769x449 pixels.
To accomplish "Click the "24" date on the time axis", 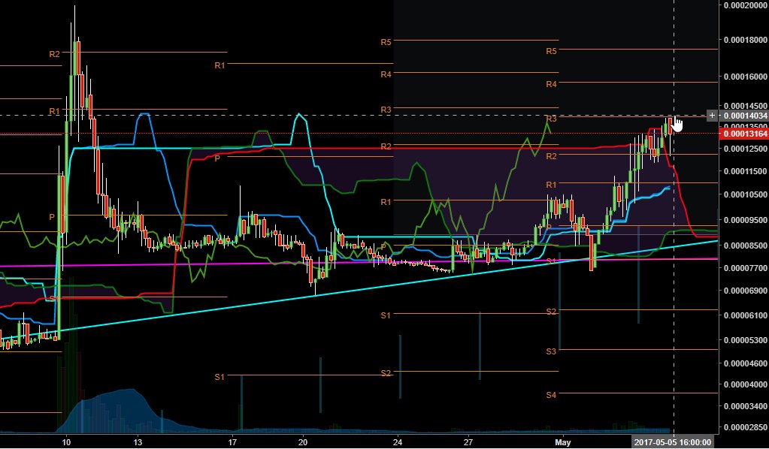I will (x=398, y=443).
